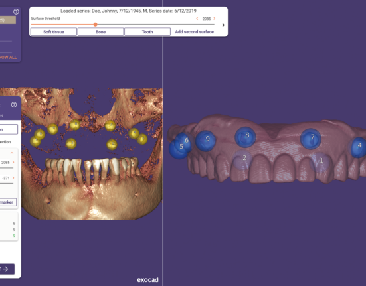Select the Bone preset
This screenshot has height=286, width=366.
(100, 31)
